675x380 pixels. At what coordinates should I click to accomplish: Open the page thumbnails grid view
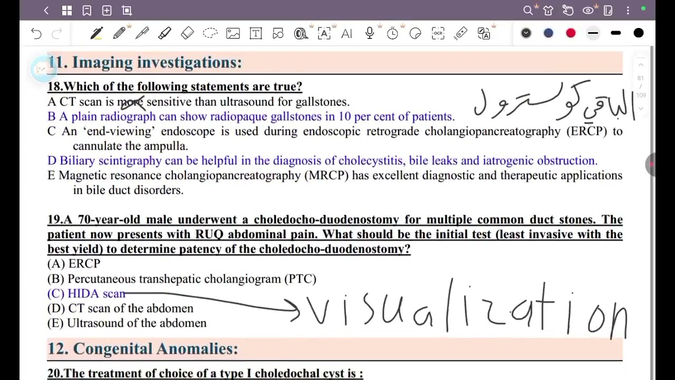point(66,11)
